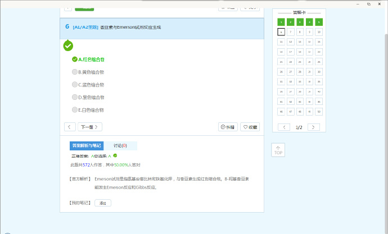Click the TOP back-to-top arrow
This screenshot has width=388, height=234.
(278, 150)
